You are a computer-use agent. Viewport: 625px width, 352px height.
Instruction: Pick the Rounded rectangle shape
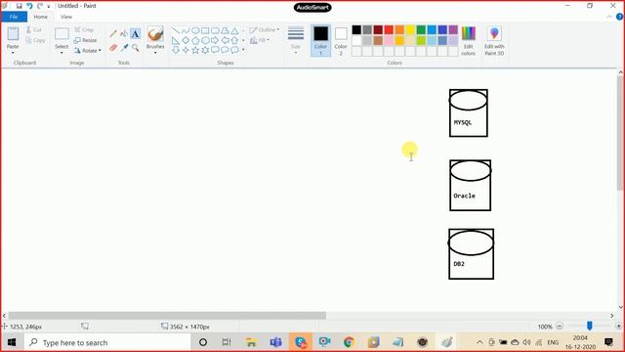click(215, 30)
